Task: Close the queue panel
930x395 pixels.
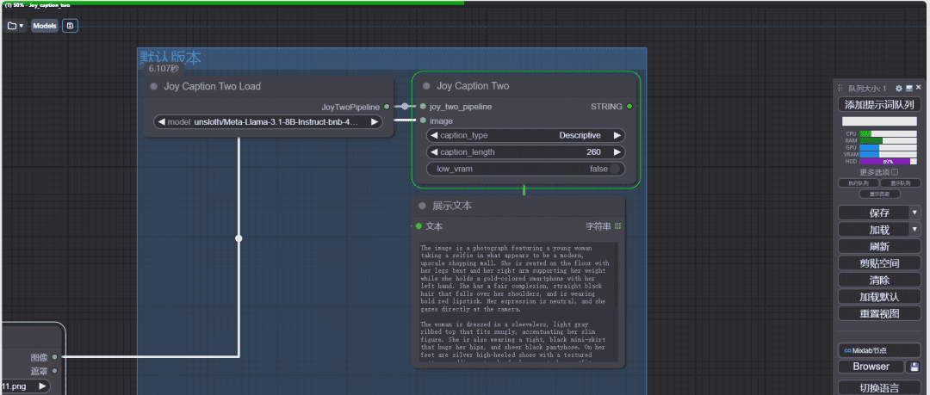Action: (919, 88)
